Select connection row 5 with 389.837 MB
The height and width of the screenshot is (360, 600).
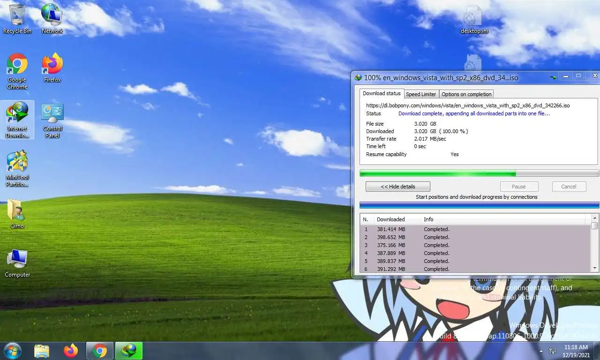coord(476,261)
